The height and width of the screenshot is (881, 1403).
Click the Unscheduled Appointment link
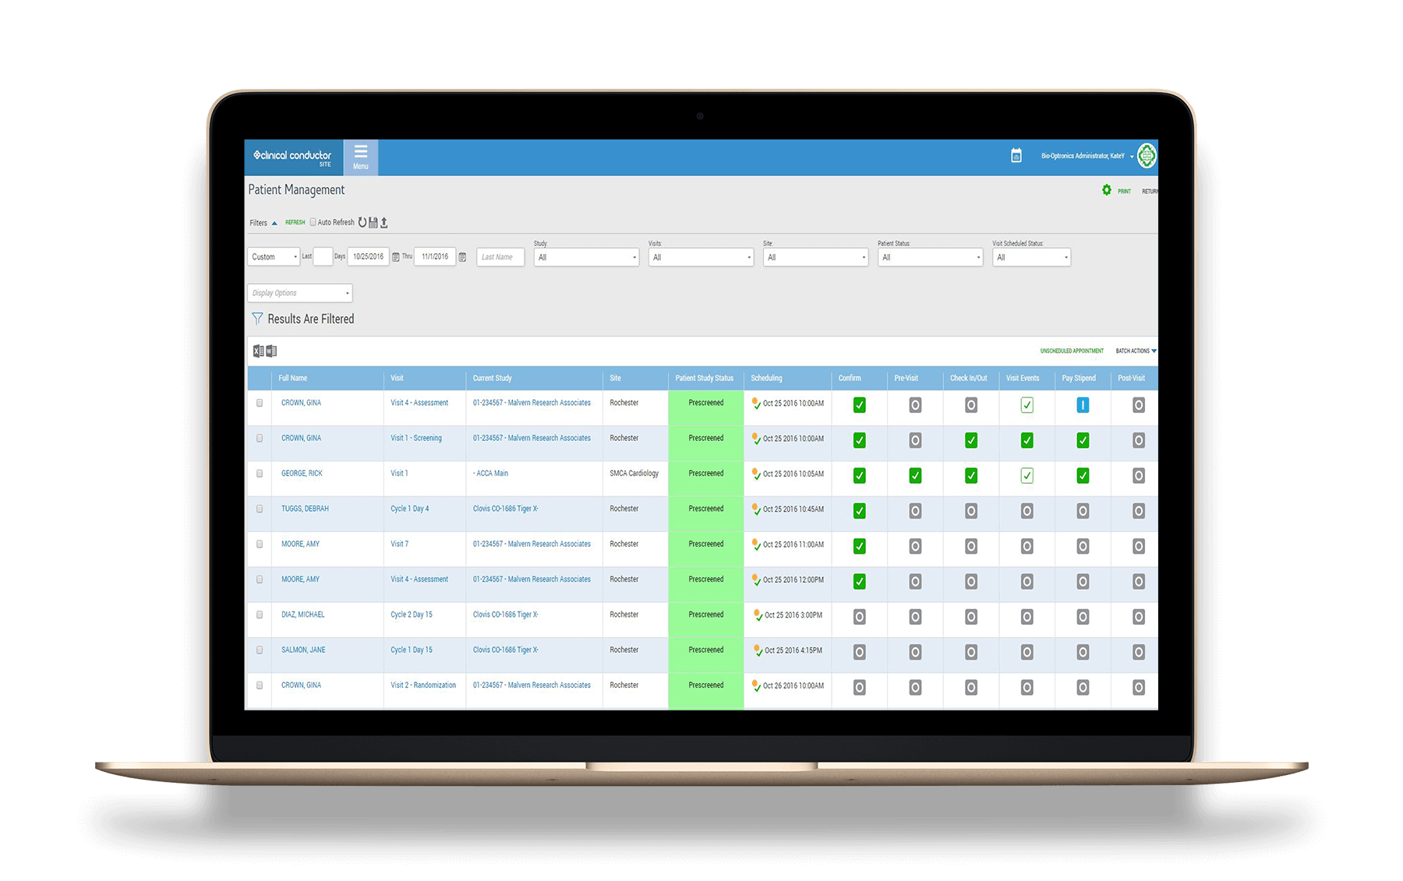pyautogui.click(x=1072, y=351)
